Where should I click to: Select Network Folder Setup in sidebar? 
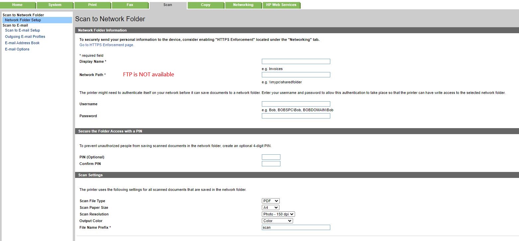click(37, 20)
